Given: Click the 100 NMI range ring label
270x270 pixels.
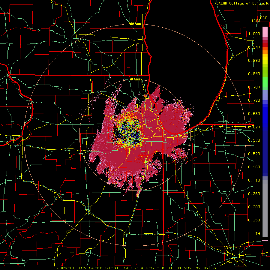Looking at the screenshot, I should (x=135, y=24).
